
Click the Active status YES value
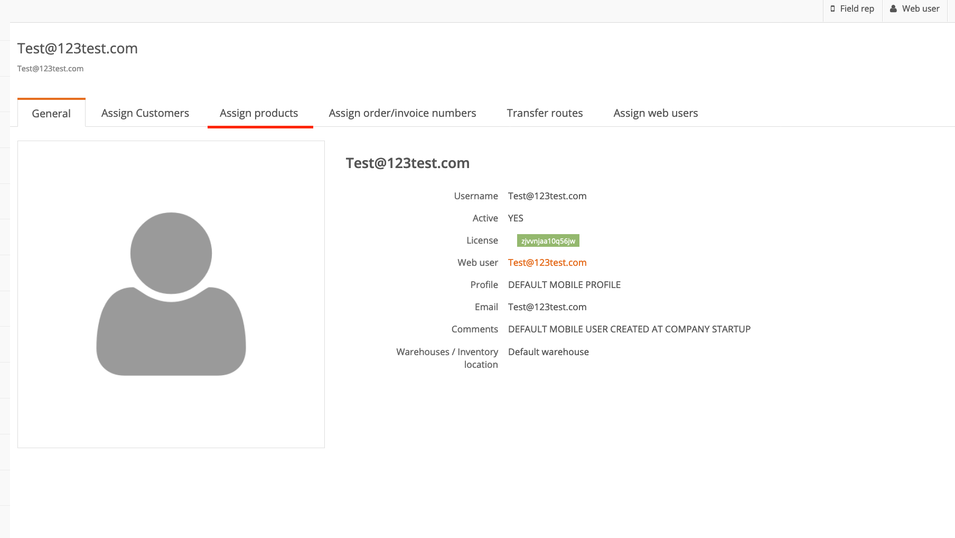coord(516,218)
